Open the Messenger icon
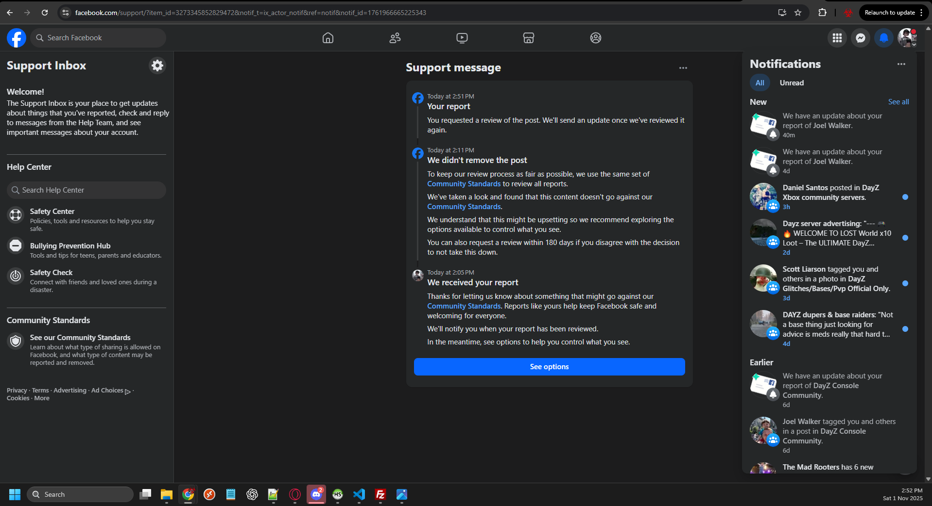 861,38
